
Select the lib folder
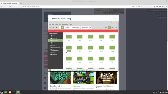coord(80,49)
